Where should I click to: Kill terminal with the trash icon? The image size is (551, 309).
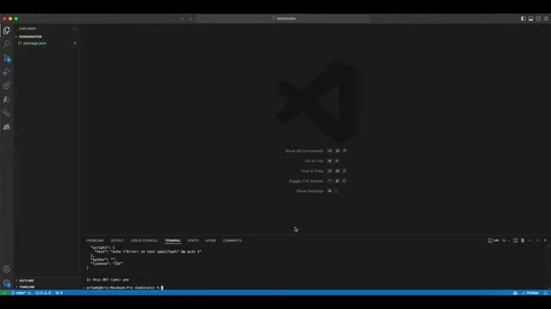click(523, 240)
